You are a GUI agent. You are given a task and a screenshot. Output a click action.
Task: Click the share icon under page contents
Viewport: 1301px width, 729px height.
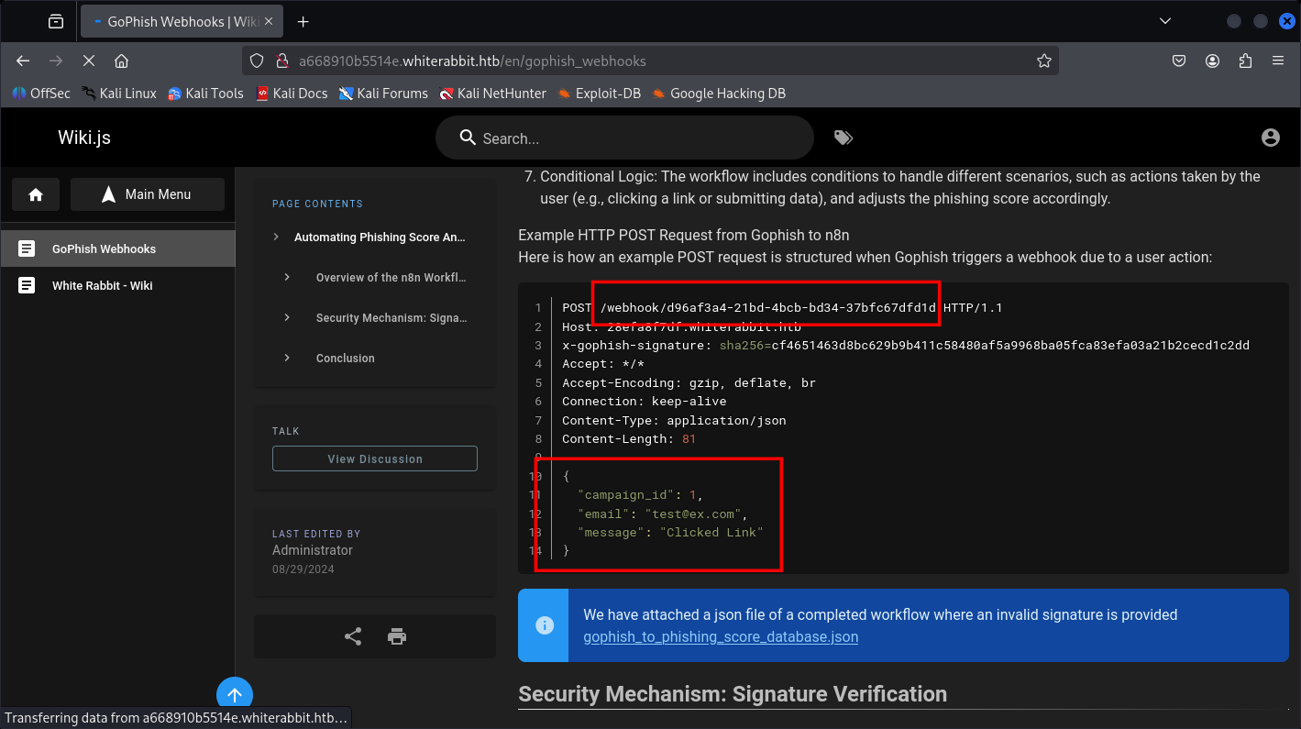pos(353,636)
